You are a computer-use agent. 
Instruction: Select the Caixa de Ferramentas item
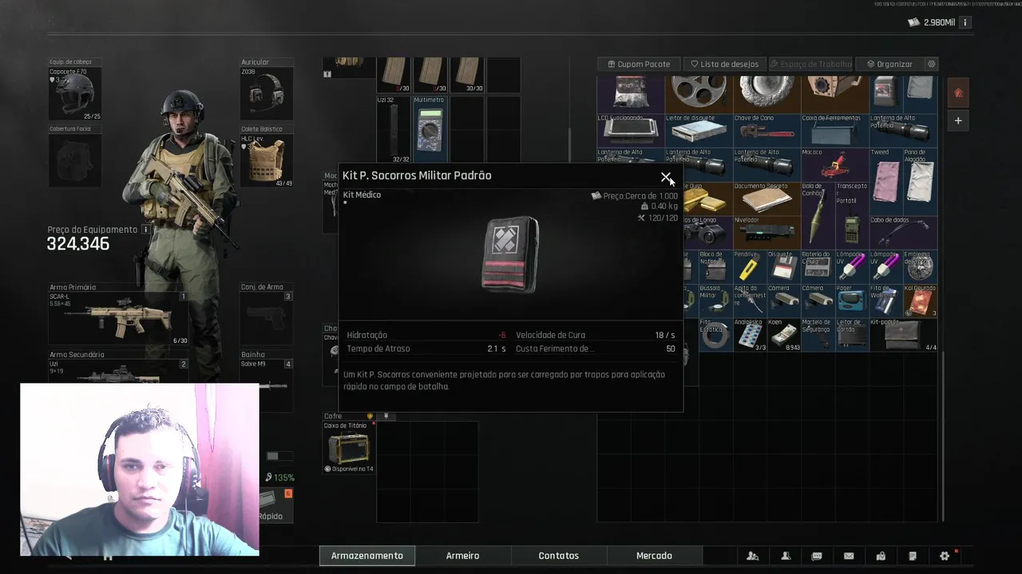834,130
